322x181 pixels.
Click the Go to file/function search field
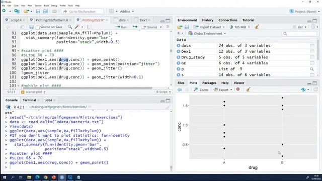click(x=82, y=12)
